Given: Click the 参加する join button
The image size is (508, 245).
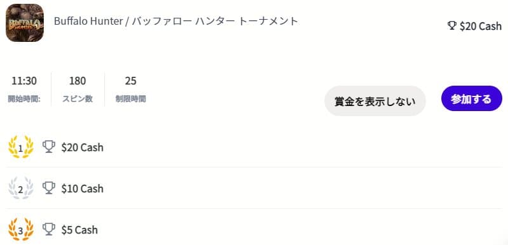Looking at the screenshot, I should tap(471, 98).
